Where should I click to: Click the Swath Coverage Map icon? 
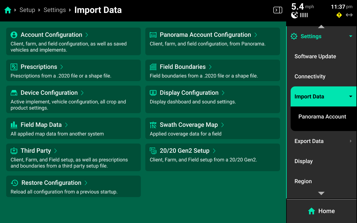click(x=153, y=125)
